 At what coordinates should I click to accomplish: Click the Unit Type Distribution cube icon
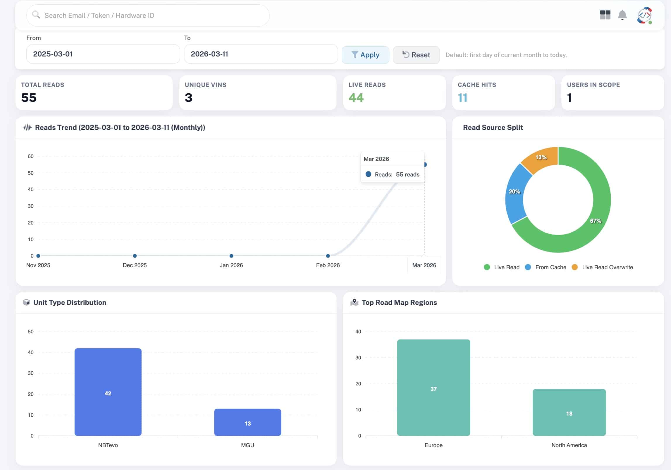(26, 302)
